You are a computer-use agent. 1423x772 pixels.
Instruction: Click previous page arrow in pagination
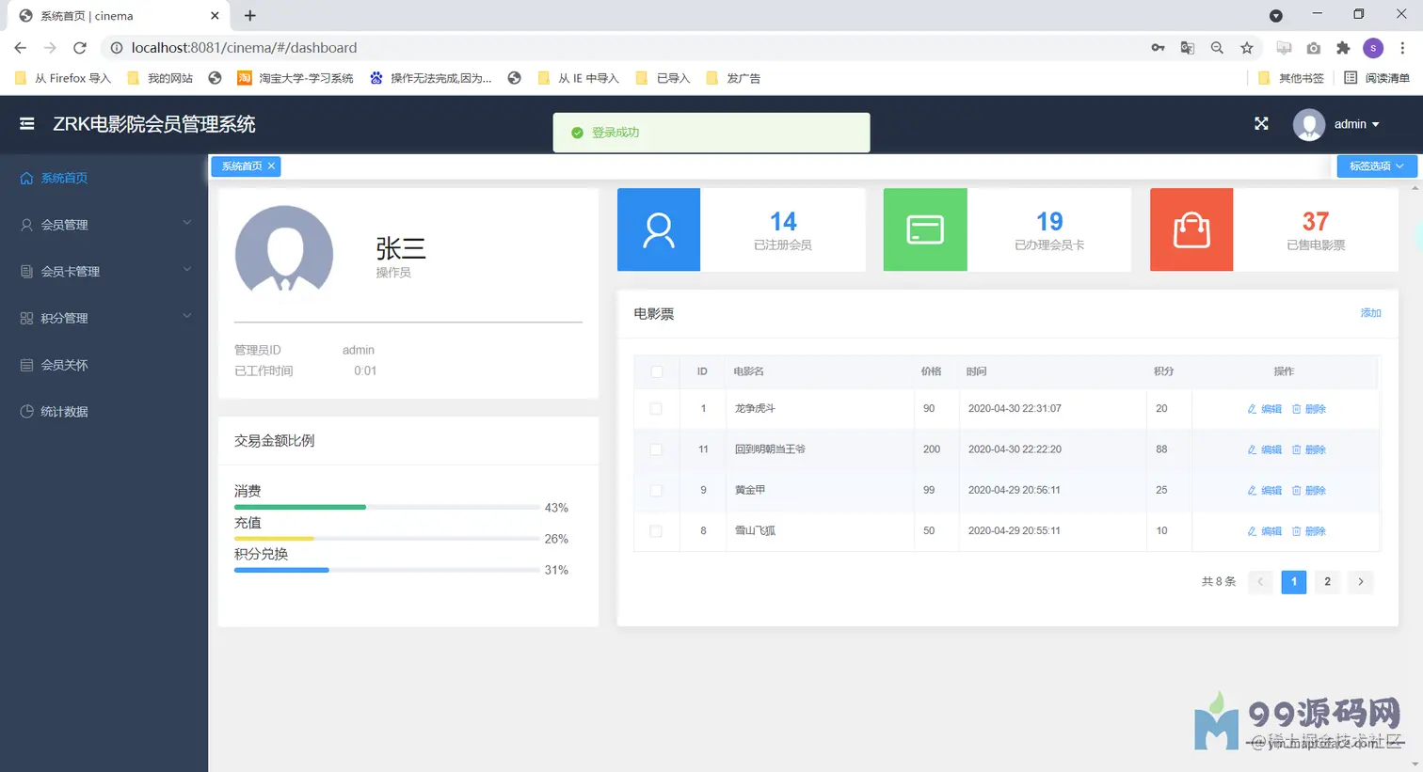click(1260, 582)
